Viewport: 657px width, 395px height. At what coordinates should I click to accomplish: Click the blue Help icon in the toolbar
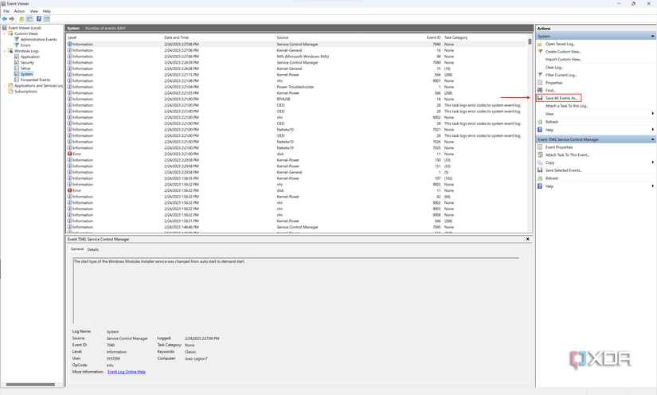(x=38, y=19)
